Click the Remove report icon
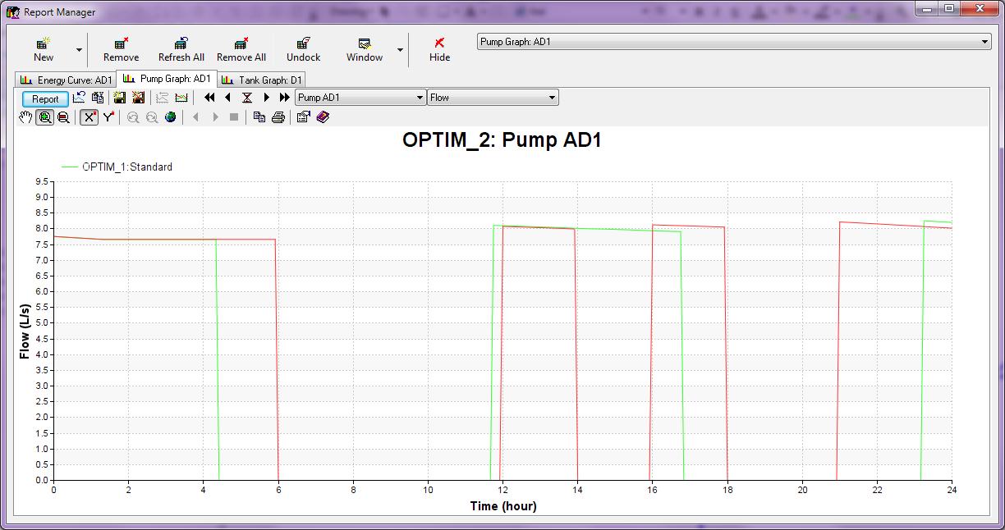This screenshot has height=530, width=1005. [x=121, y=43]
